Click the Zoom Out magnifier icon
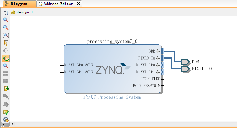Image resolution: width=237 pixels, height=128 pixels. tap(6, 27)
